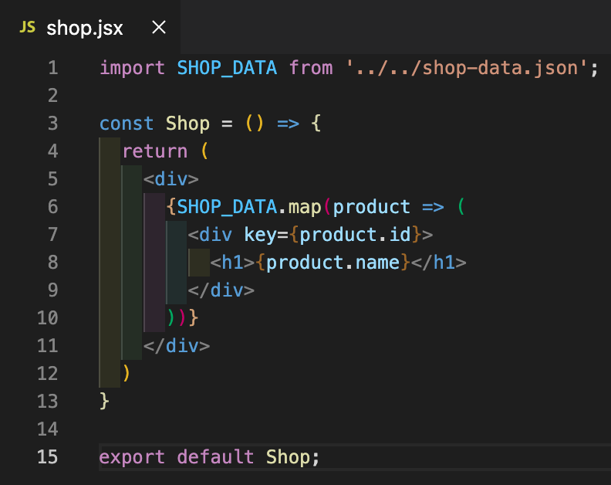Image resolution: width=611 pixels, height=485 pixels.
Task: Click the 'map' method on line 6
Action: point(305,208)
